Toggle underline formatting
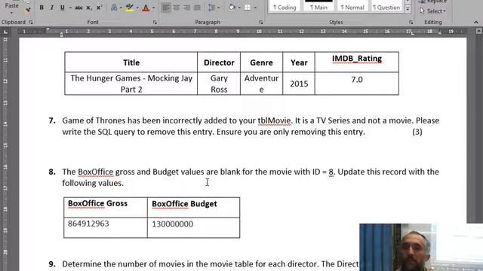Viewport: 483px width, 271px height. click(63, 8)
